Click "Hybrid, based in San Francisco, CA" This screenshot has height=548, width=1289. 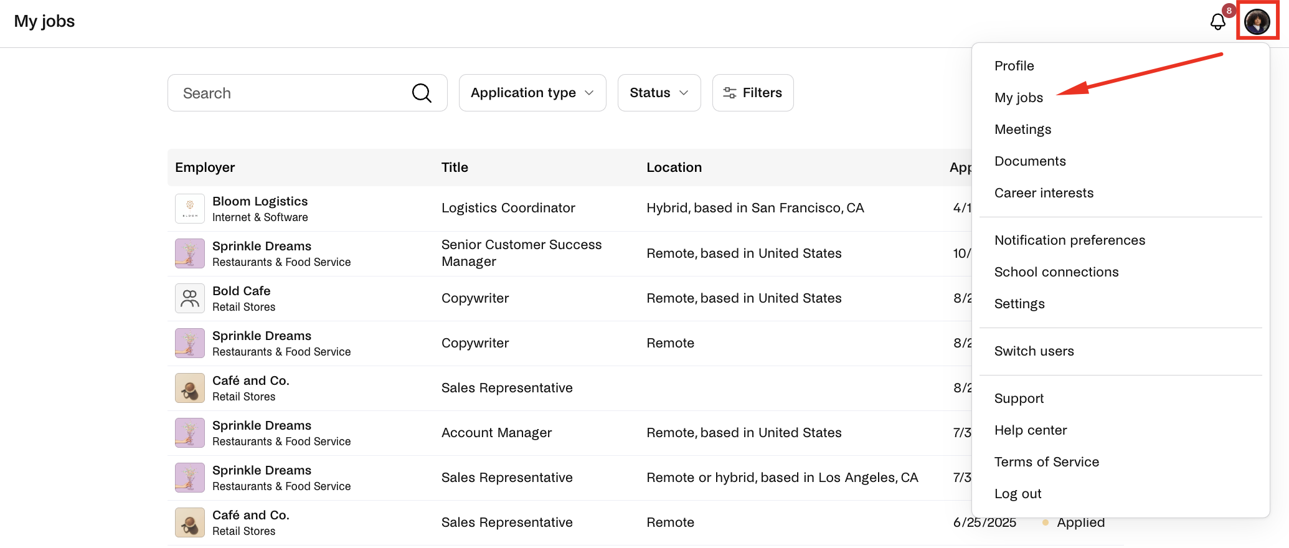[x=755, y=208]
